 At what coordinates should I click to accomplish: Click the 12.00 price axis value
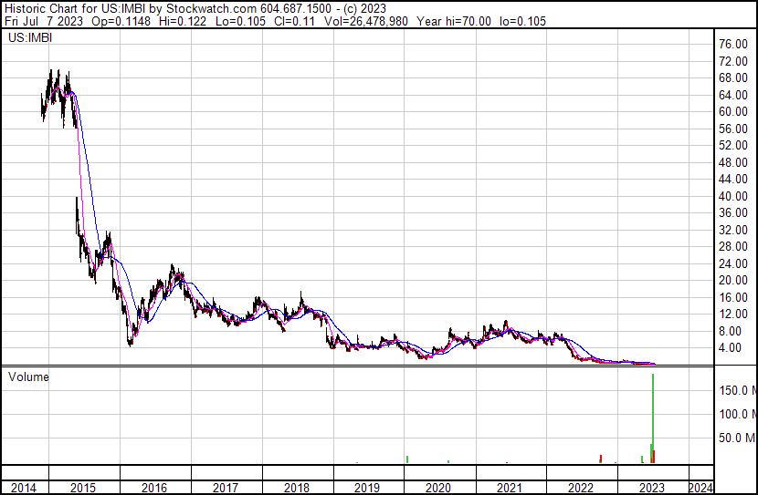point(733,315)
